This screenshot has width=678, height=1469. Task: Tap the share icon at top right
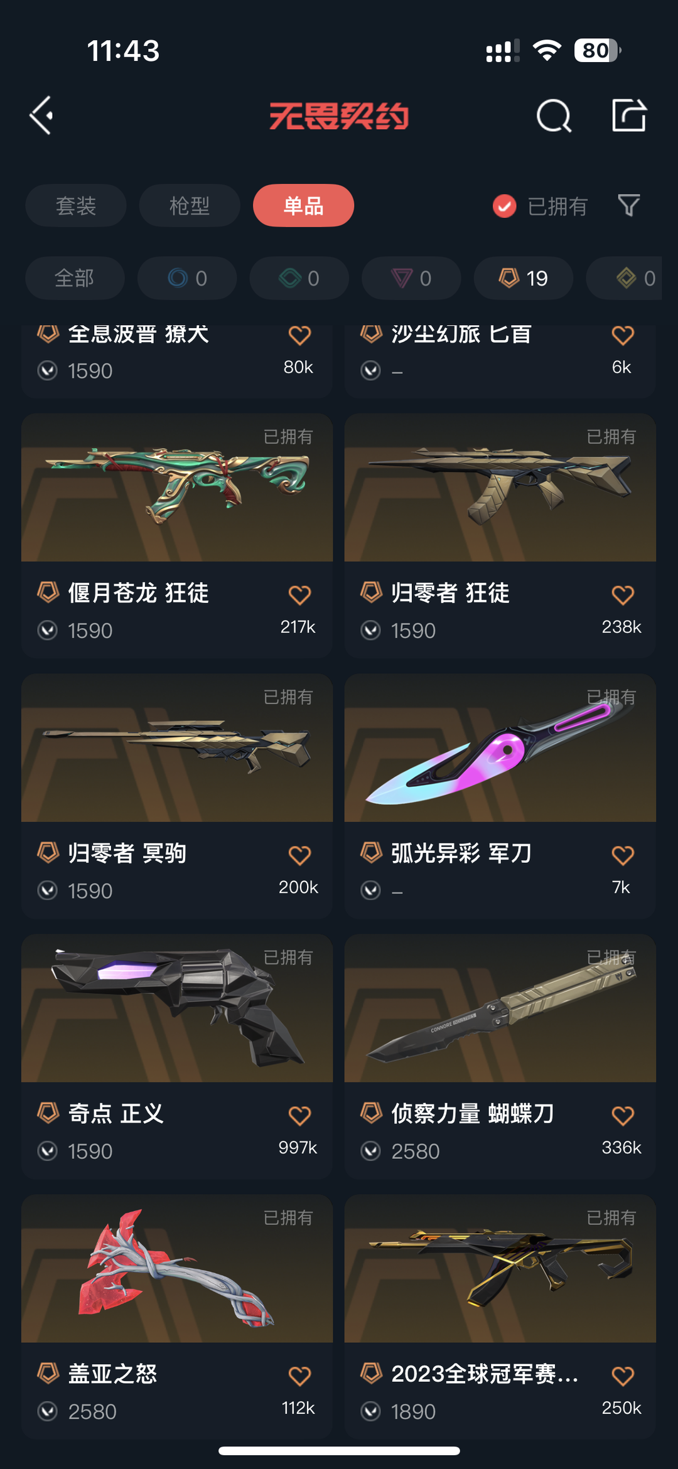629,115
